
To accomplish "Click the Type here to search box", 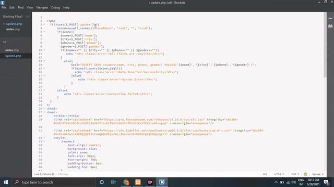I will click(54, 182).
